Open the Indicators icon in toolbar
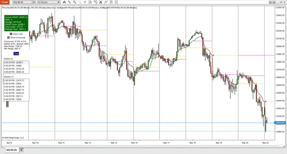 coord(106,2)
